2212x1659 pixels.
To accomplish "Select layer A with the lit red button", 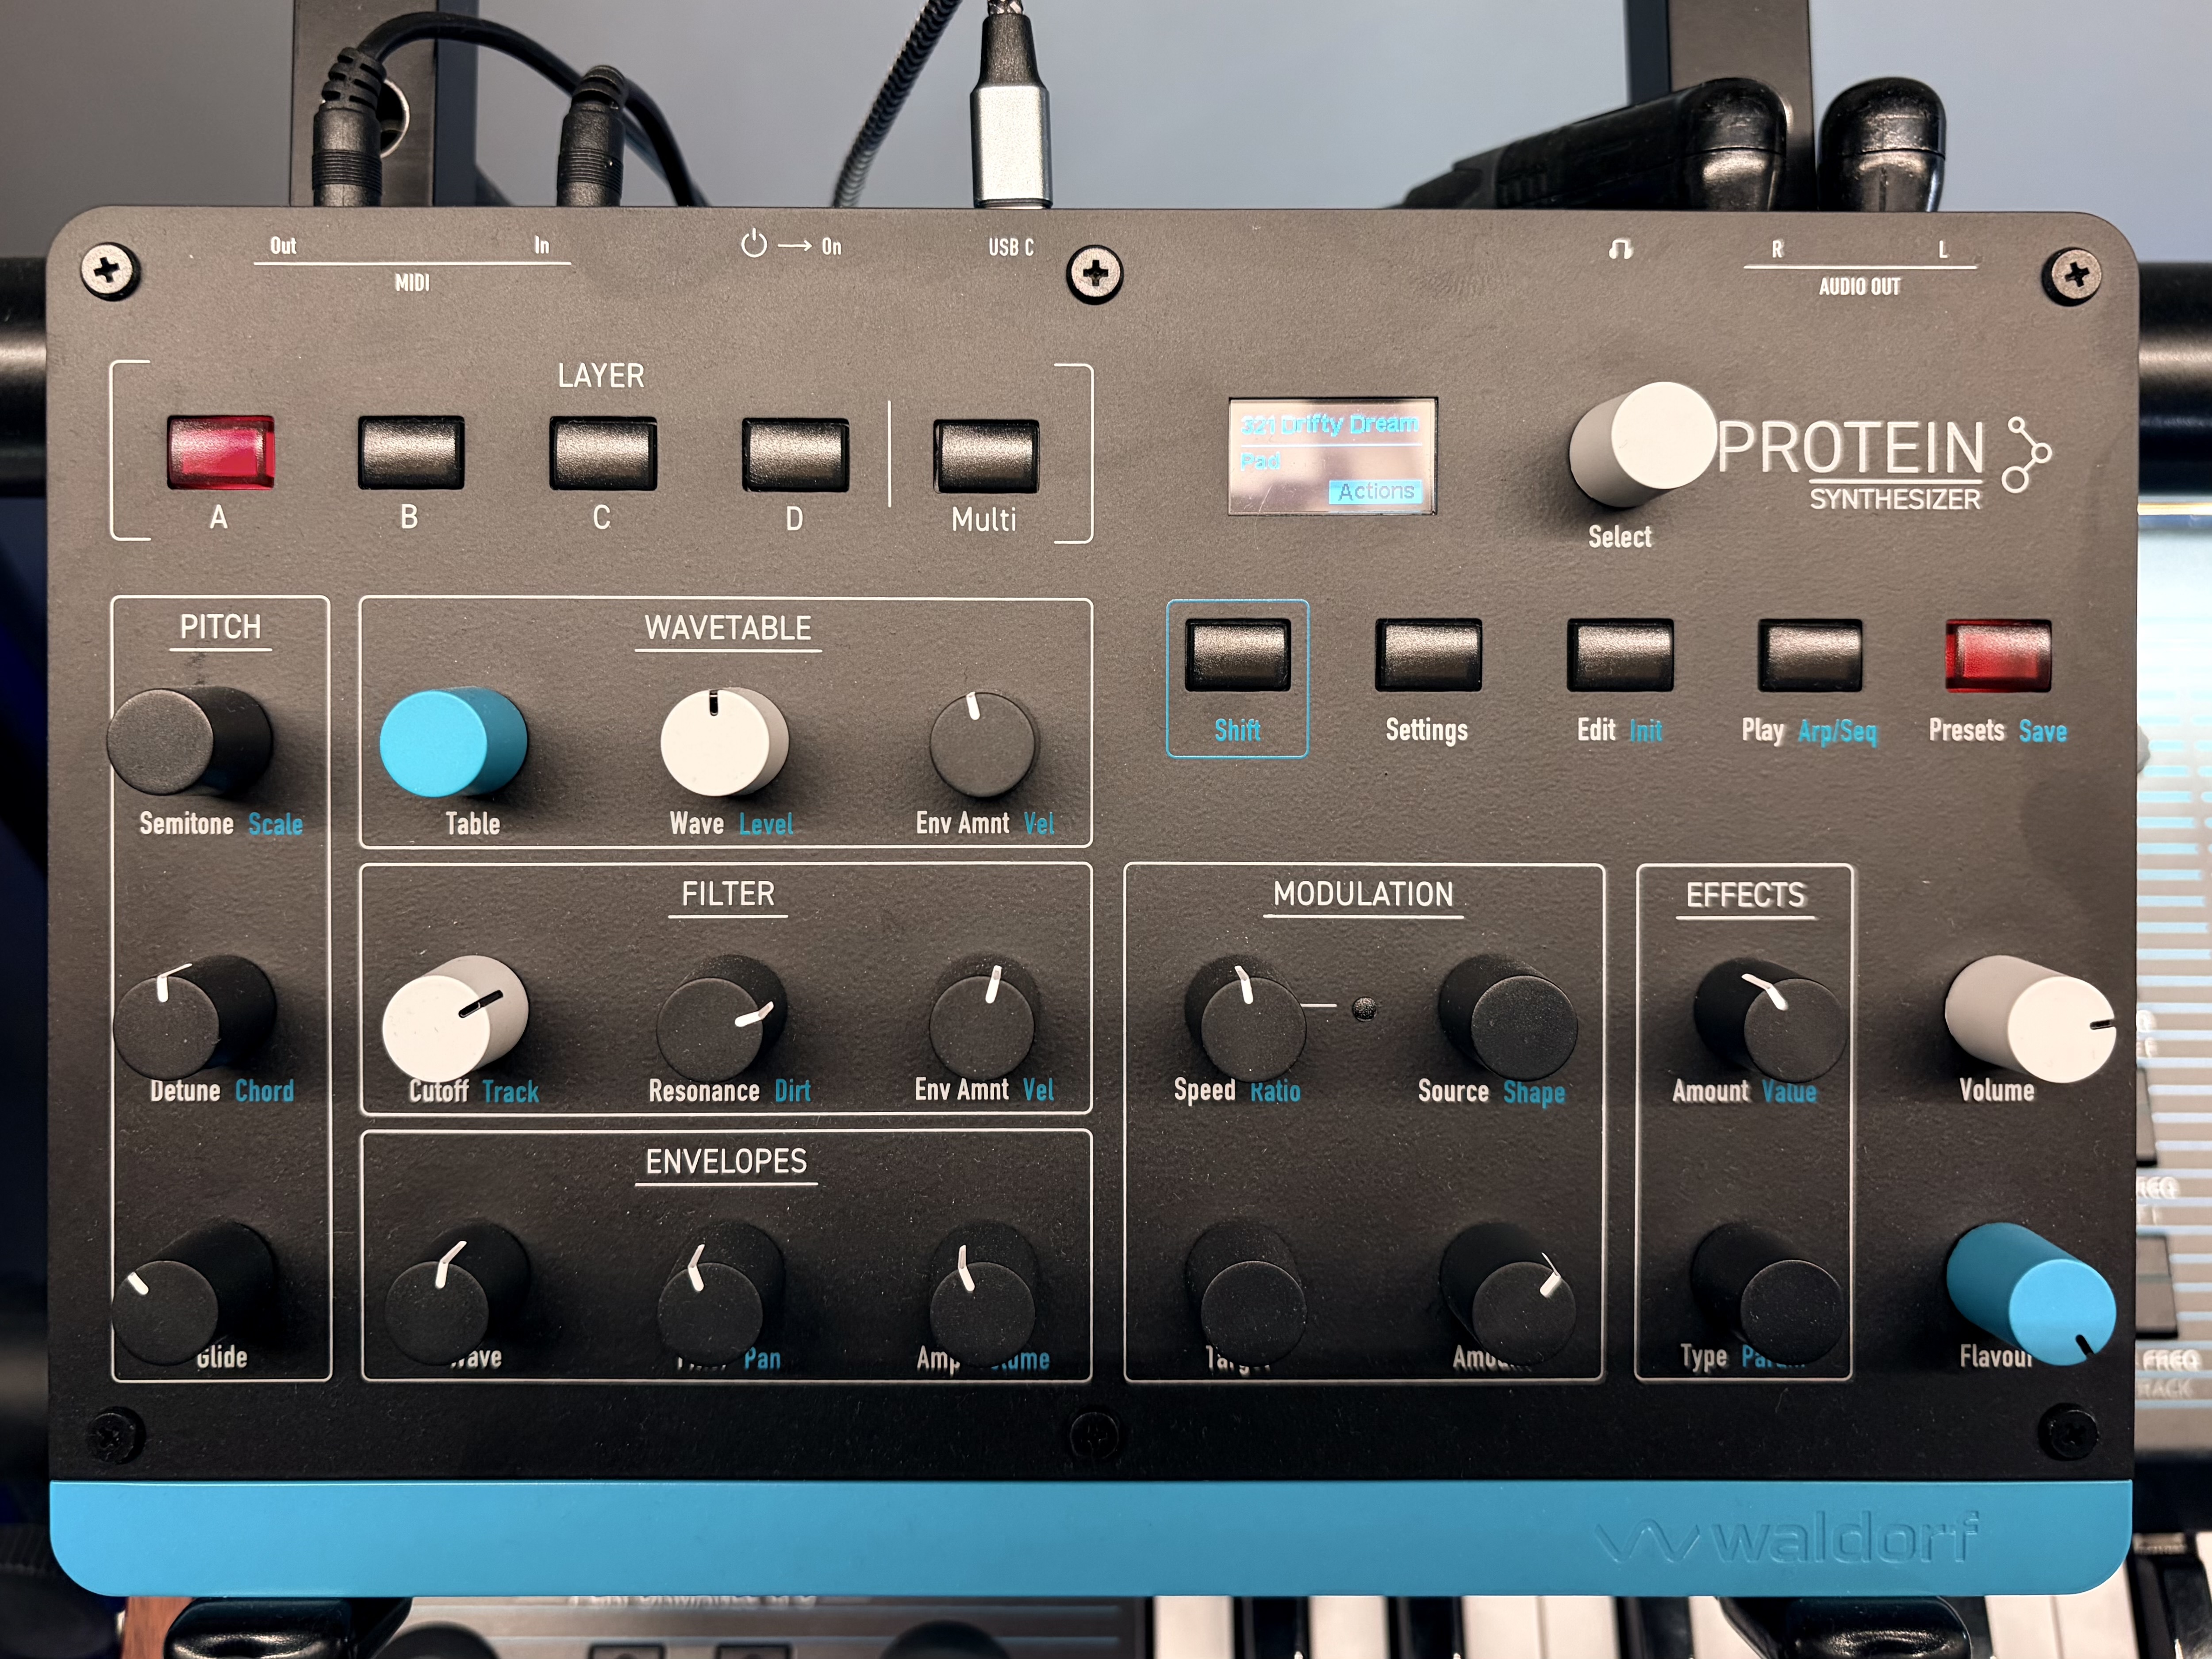I will coord(221,452).
